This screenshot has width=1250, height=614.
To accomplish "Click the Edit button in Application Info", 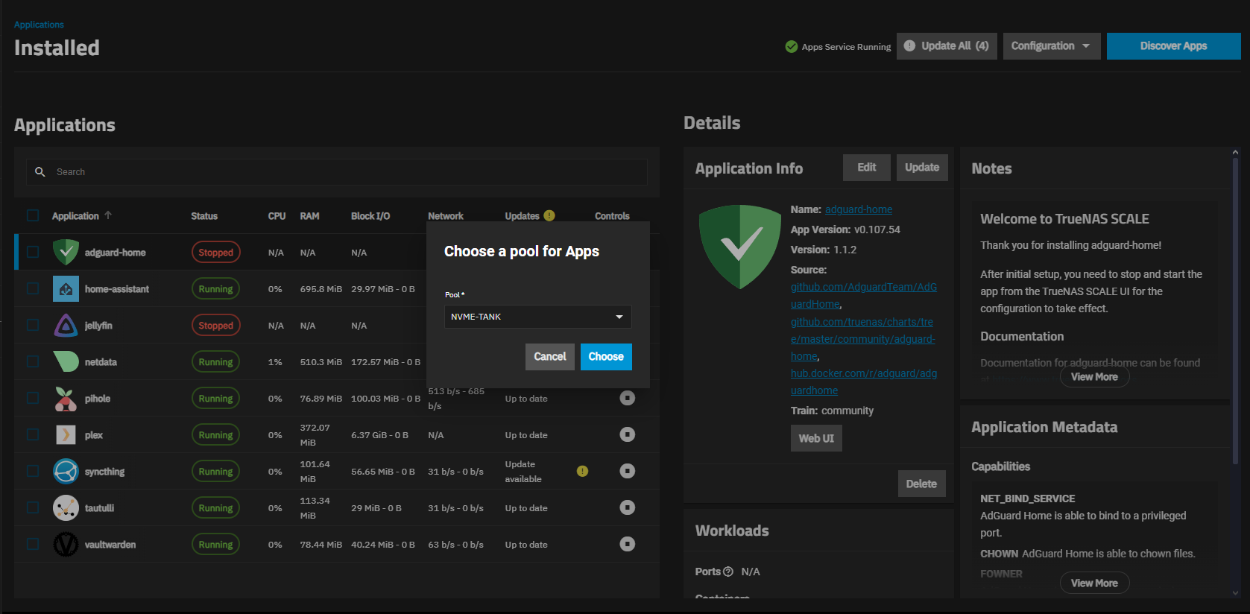I will tap(866, 168).
